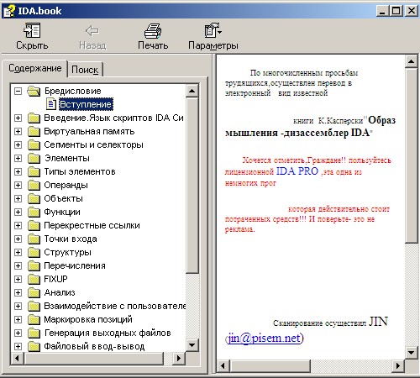The image size is (420, 378).
Task: Select the Анализ tree item
Action: click(60, 292)
